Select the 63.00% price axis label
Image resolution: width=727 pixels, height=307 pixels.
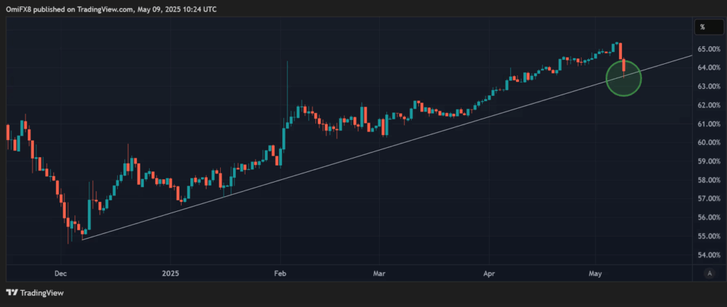(x=709, y=86)
